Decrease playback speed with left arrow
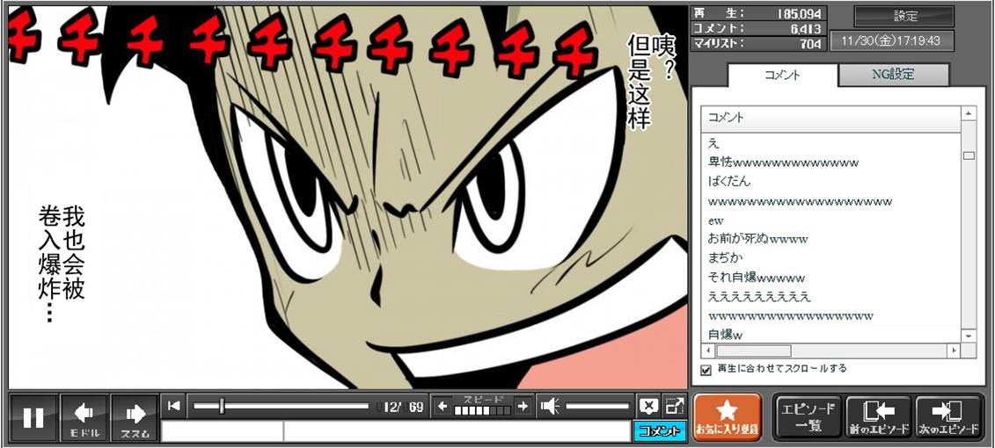The height and width of the screenshot is (448, 995). click(443, 406)
